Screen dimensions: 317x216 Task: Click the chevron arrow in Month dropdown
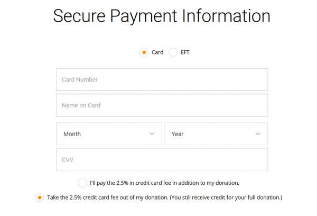pyautogui.click(x=152, y=134)
